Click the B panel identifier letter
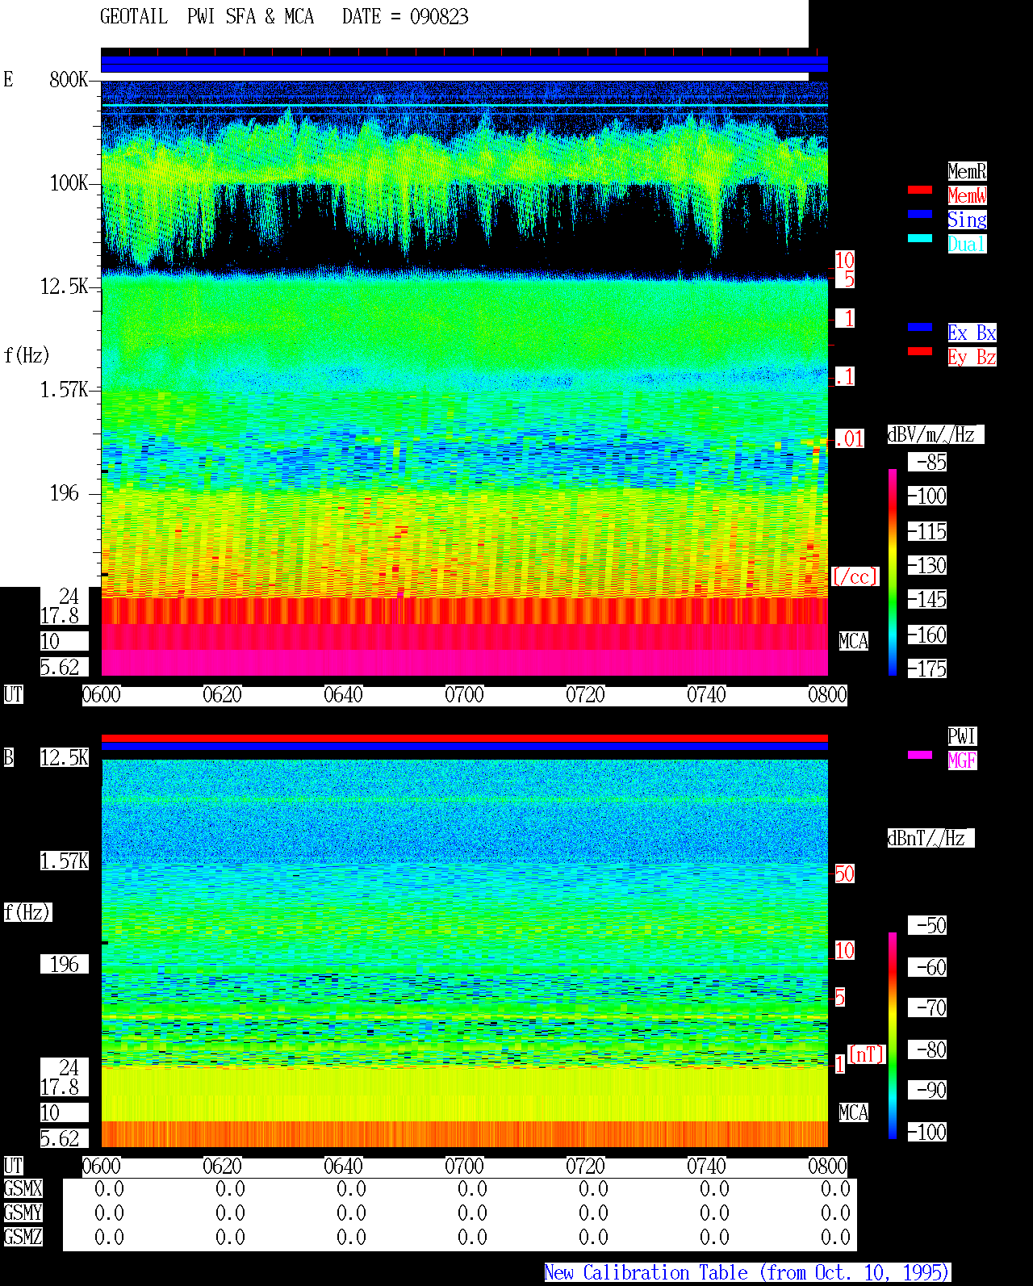 [x=8, y=757]
